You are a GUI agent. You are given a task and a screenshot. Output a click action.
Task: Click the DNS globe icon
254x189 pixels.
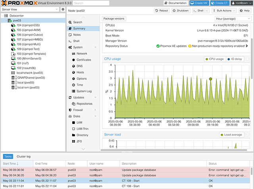pyautogui.click(x=73, y=66)
